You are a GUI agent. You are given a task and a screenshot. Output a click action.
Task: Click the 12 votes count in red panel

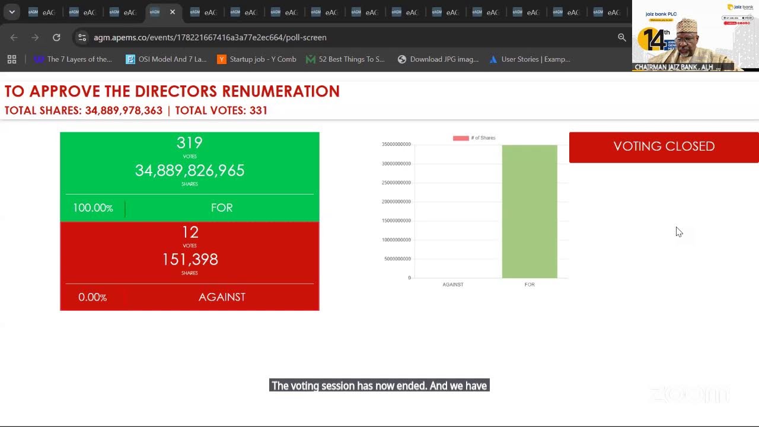[x=190, y=232]
